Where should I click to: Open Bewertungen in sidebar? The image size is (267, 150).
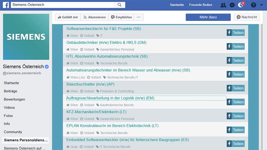[x=14, y=99]
